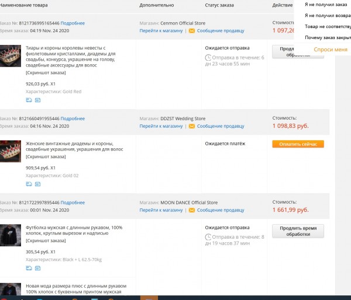
Task: Click the envelope icon for DDZST Wedding Store
Action: (x=192, y=126)
